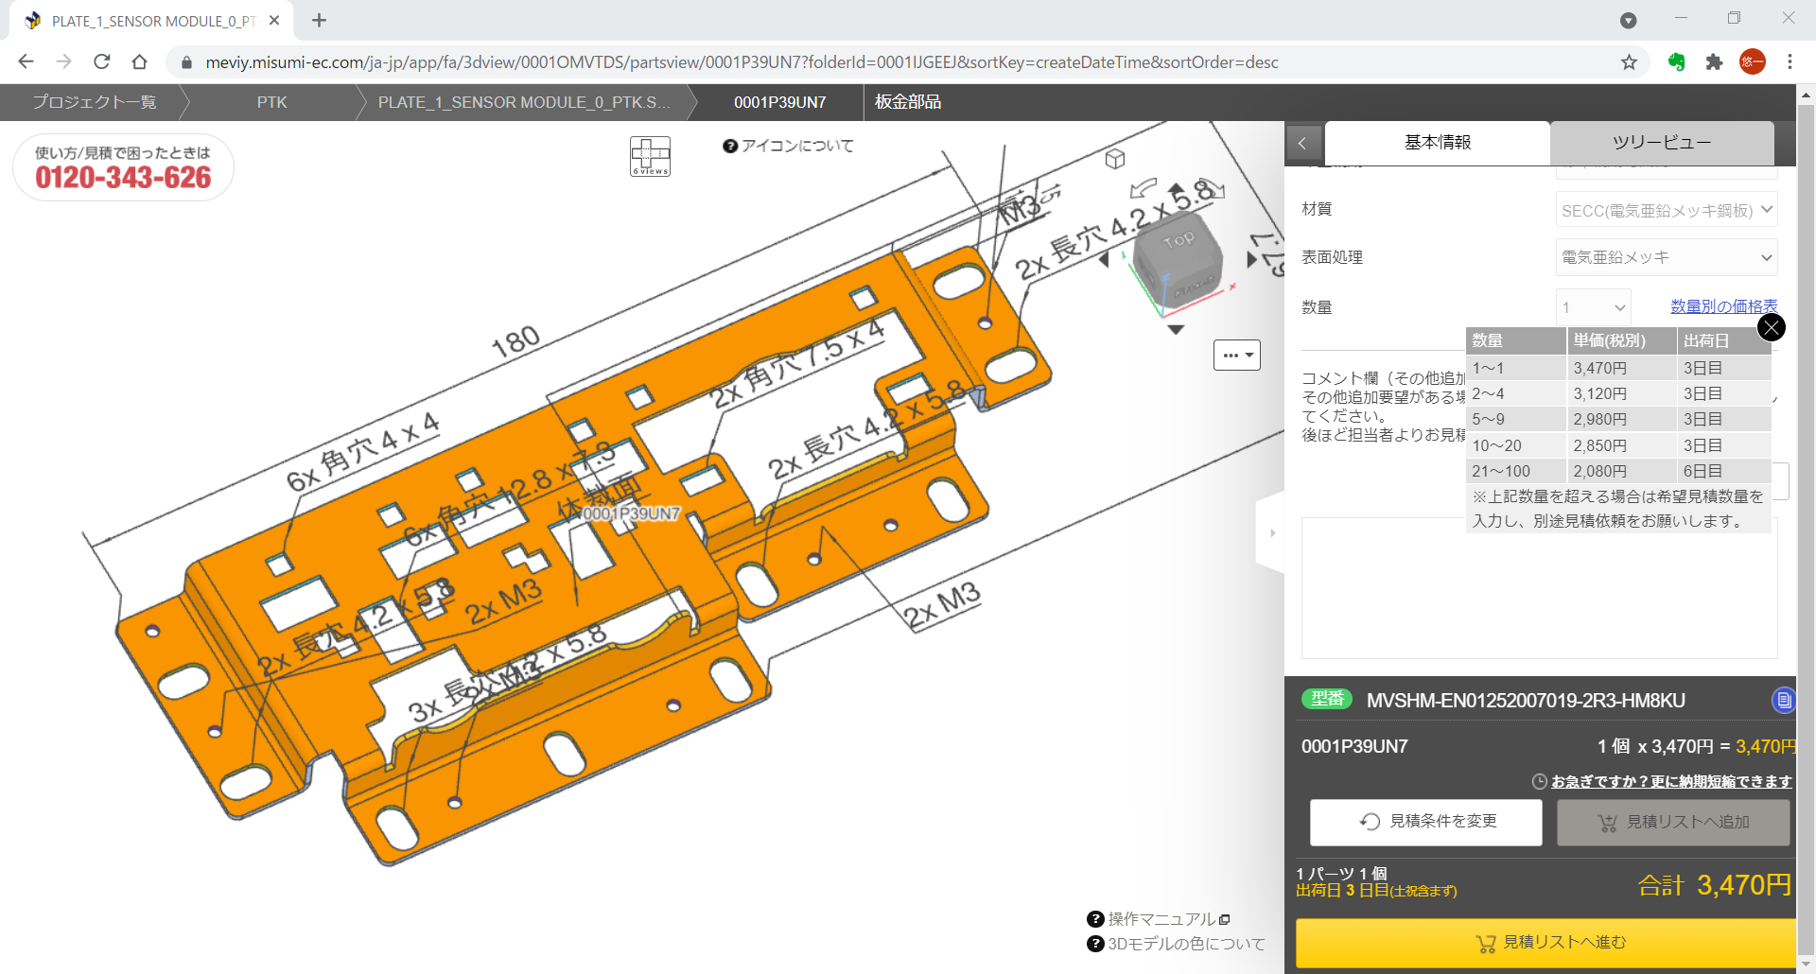Select the Top face of view cube
Viewport: 1816px width, 974px height.
[x=1178, y=242]
